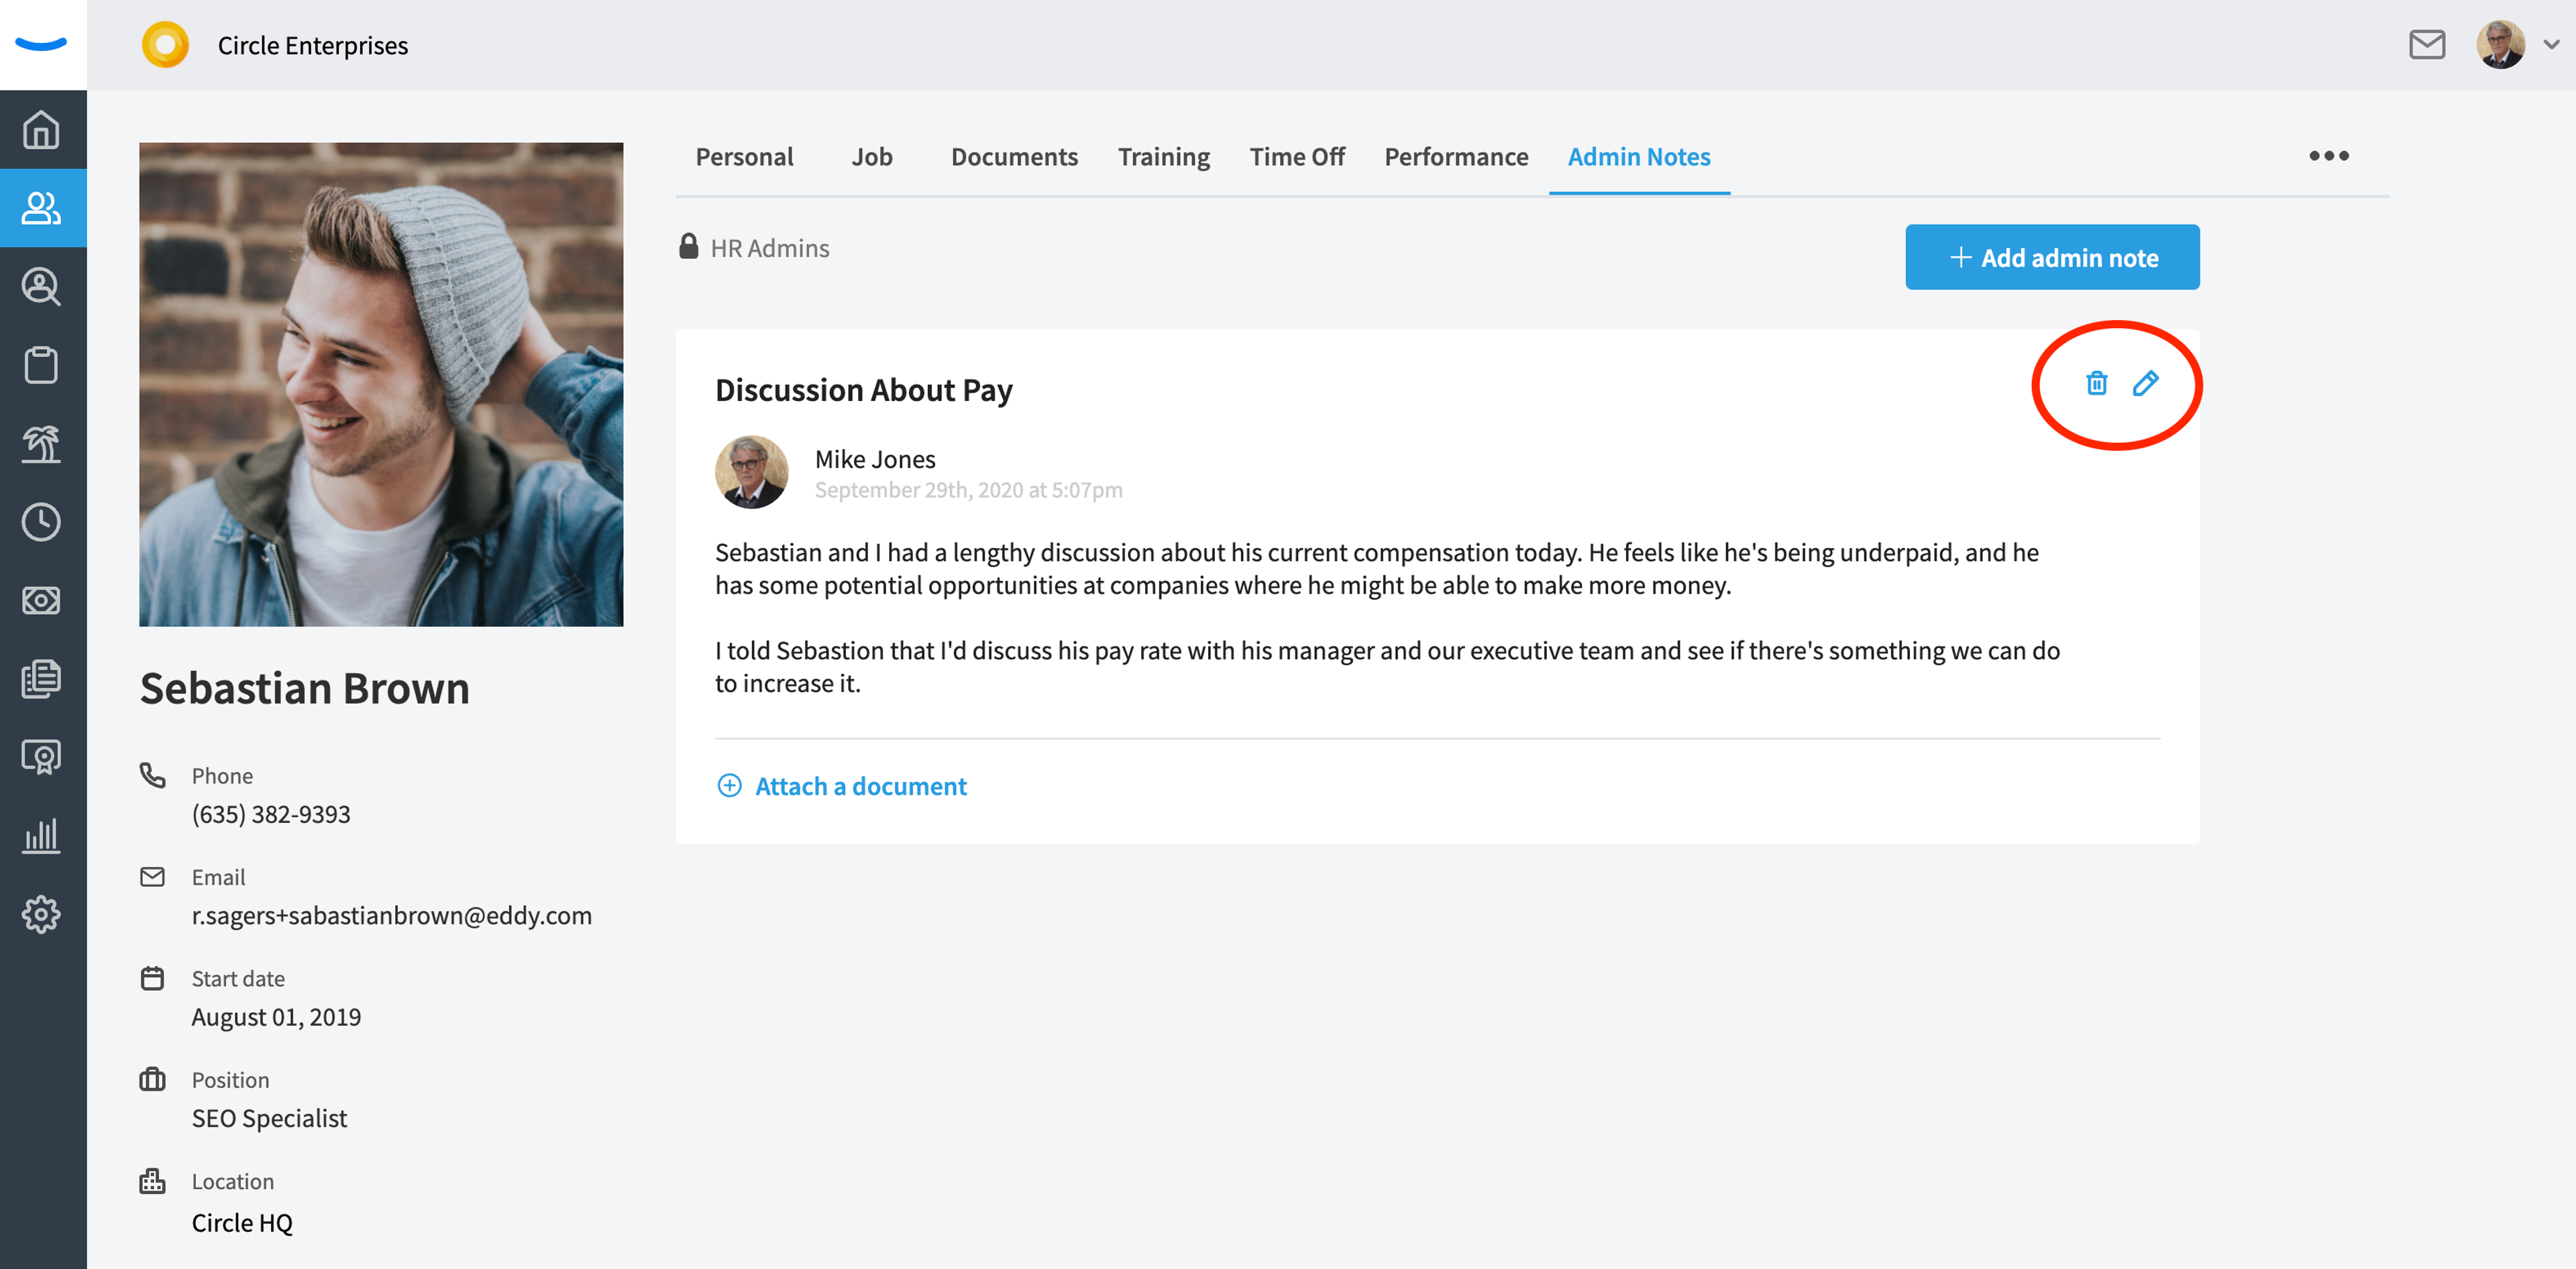
Task: Open the palm tree time off icon
Action: coord(41,444)
